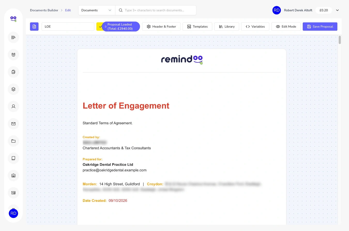
Task: Open the folder sidebar icon
Action: [13, 141]
